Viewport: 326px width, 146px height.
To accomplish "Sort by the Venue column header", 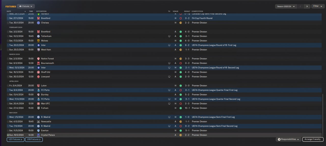I will click(175, 11).
